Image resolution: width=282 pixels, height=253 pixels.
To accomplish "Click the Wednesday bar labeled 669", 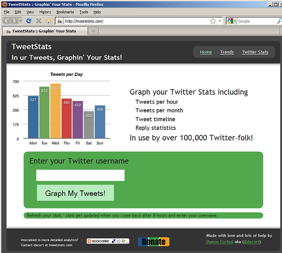I will tap(55, 111).
